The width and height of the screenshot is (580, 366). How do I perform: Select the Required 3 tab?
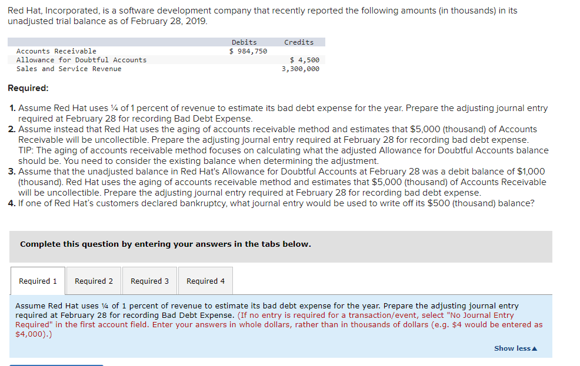pyautogui.click(x=149, y=280)
